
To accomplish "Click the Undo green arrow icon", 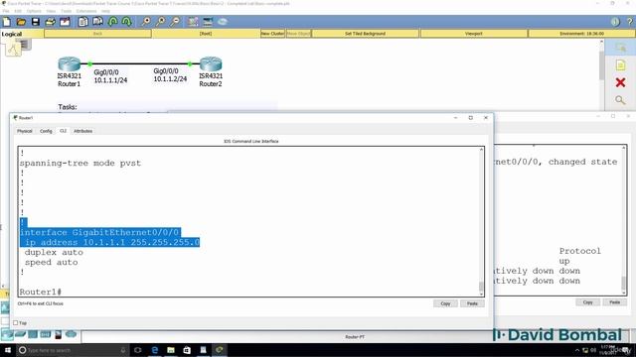I will (112, 22).
